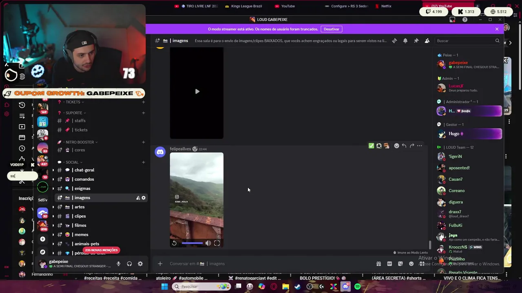Open the Threads icon in channel header
This screenshot has height=293, width=522.
[x=394, y=41]
